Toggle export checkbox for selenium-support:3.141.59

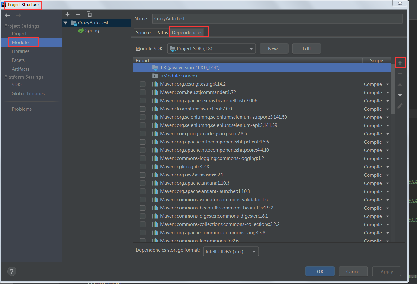(x=143, y=117)
